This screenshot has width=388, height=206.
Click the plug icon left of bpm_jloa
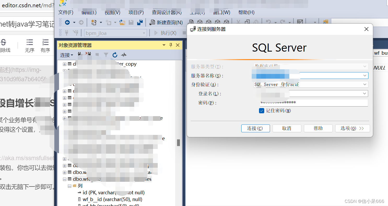click(67, 33)
